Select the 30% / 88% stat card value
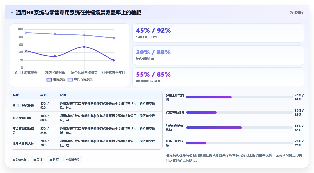314x173 pixels. tap(153, 52)
